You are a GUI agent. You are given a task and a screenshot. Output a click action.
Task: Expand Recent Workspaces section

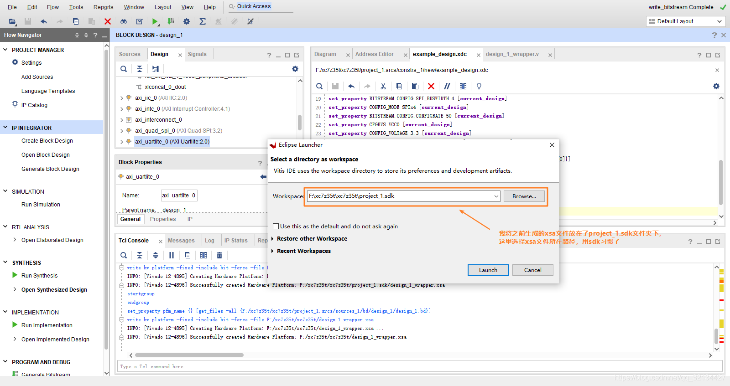(x=273, y=251)
